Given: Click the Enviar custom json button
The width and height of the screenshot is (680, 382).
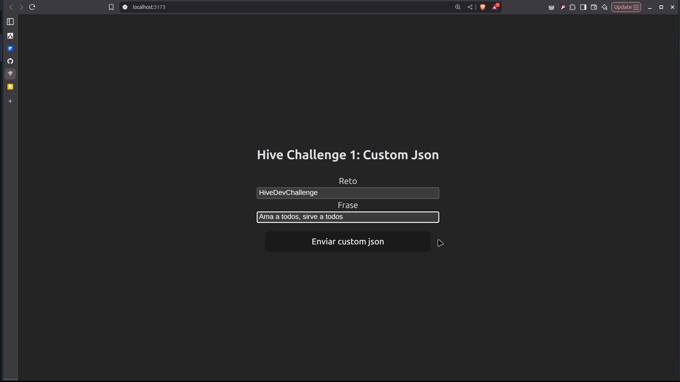Looking at the screenshot, I should pos(348,242).
